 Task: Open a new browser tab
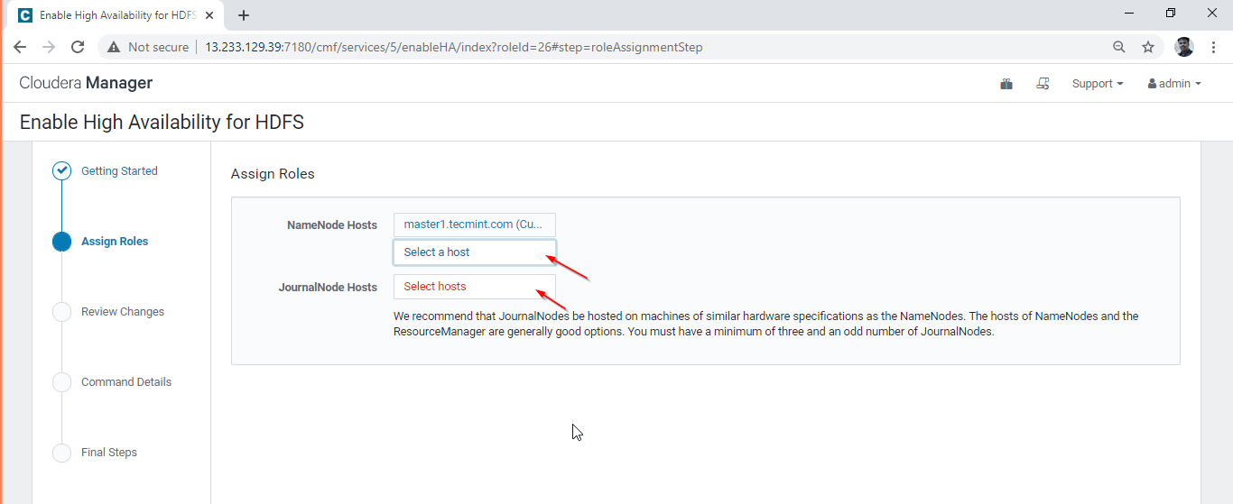tap(244, 15)
